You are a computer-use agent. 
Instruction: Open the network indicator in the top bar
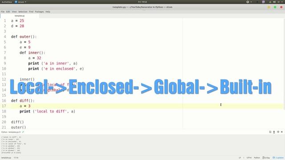pyautogui.click(x=270, y=2)
